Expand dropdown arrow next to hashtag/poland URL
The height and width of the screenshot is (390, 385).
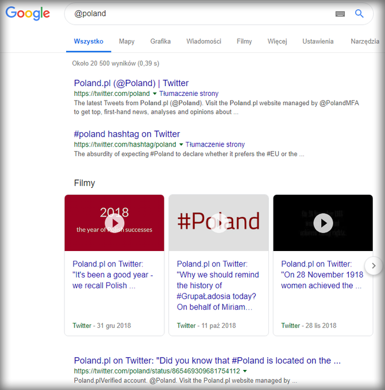181,145
